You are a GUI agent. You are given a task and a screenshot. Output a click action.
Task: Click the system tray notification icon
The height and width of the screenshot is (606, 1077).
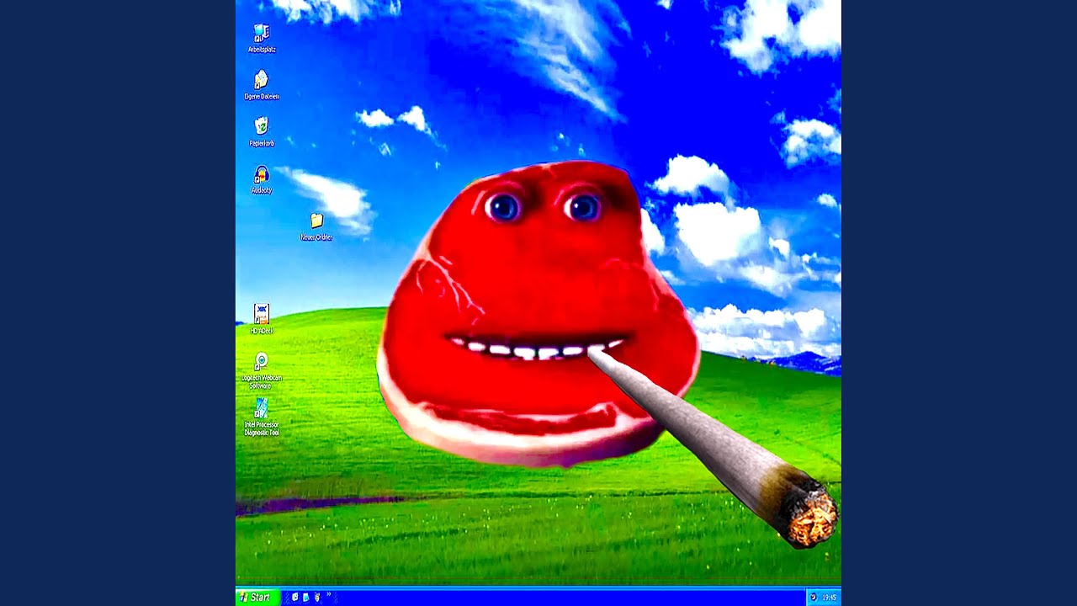[814, 598]
